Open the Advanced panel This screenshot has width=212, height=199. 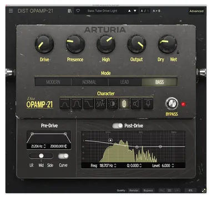196,11
